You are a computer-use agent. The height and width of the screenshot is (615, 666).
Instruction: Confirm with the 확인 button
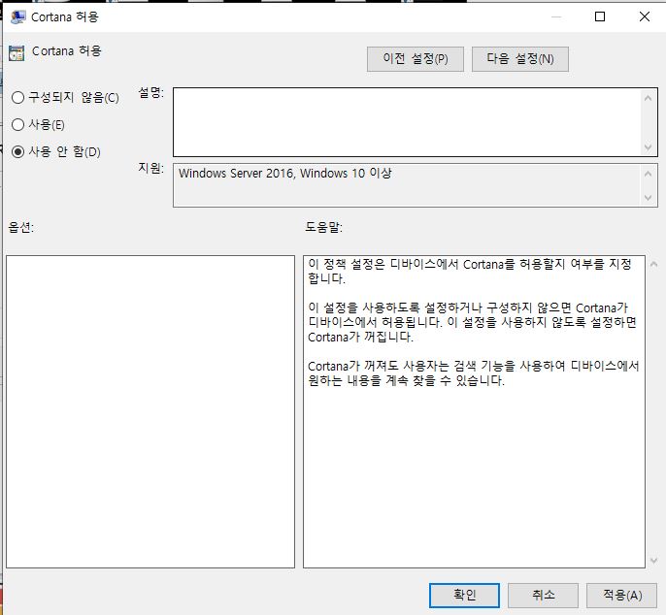click(x=464, y=595)
